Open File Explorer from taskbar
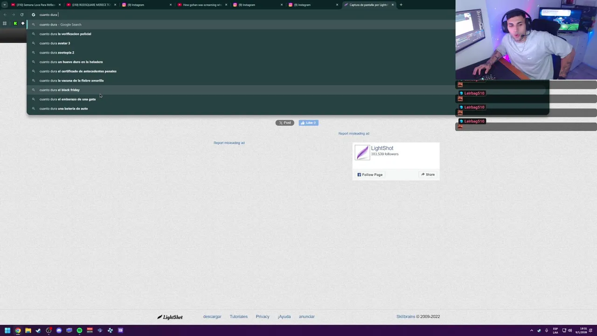This screenshot has height=336, width=597. coord(28,330)
